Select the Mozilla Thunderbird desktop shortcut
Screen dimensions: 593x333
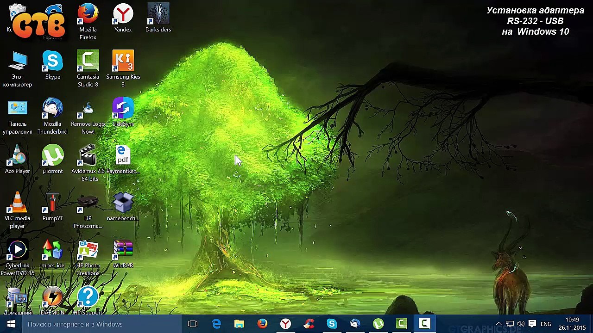pyautogui.click(x=52, y=117)
